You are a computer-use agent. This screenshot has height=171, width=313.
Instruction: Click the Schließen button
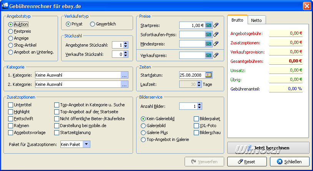click(290, 162)
